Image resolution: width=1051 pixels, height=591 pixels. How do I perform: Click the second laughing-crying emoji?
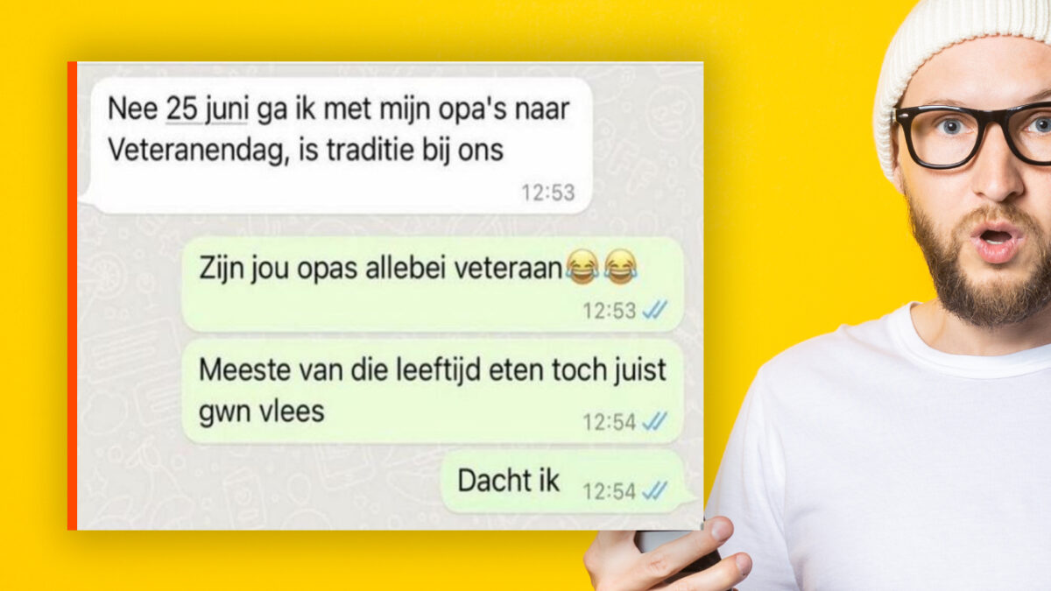(x=620, y=266)
